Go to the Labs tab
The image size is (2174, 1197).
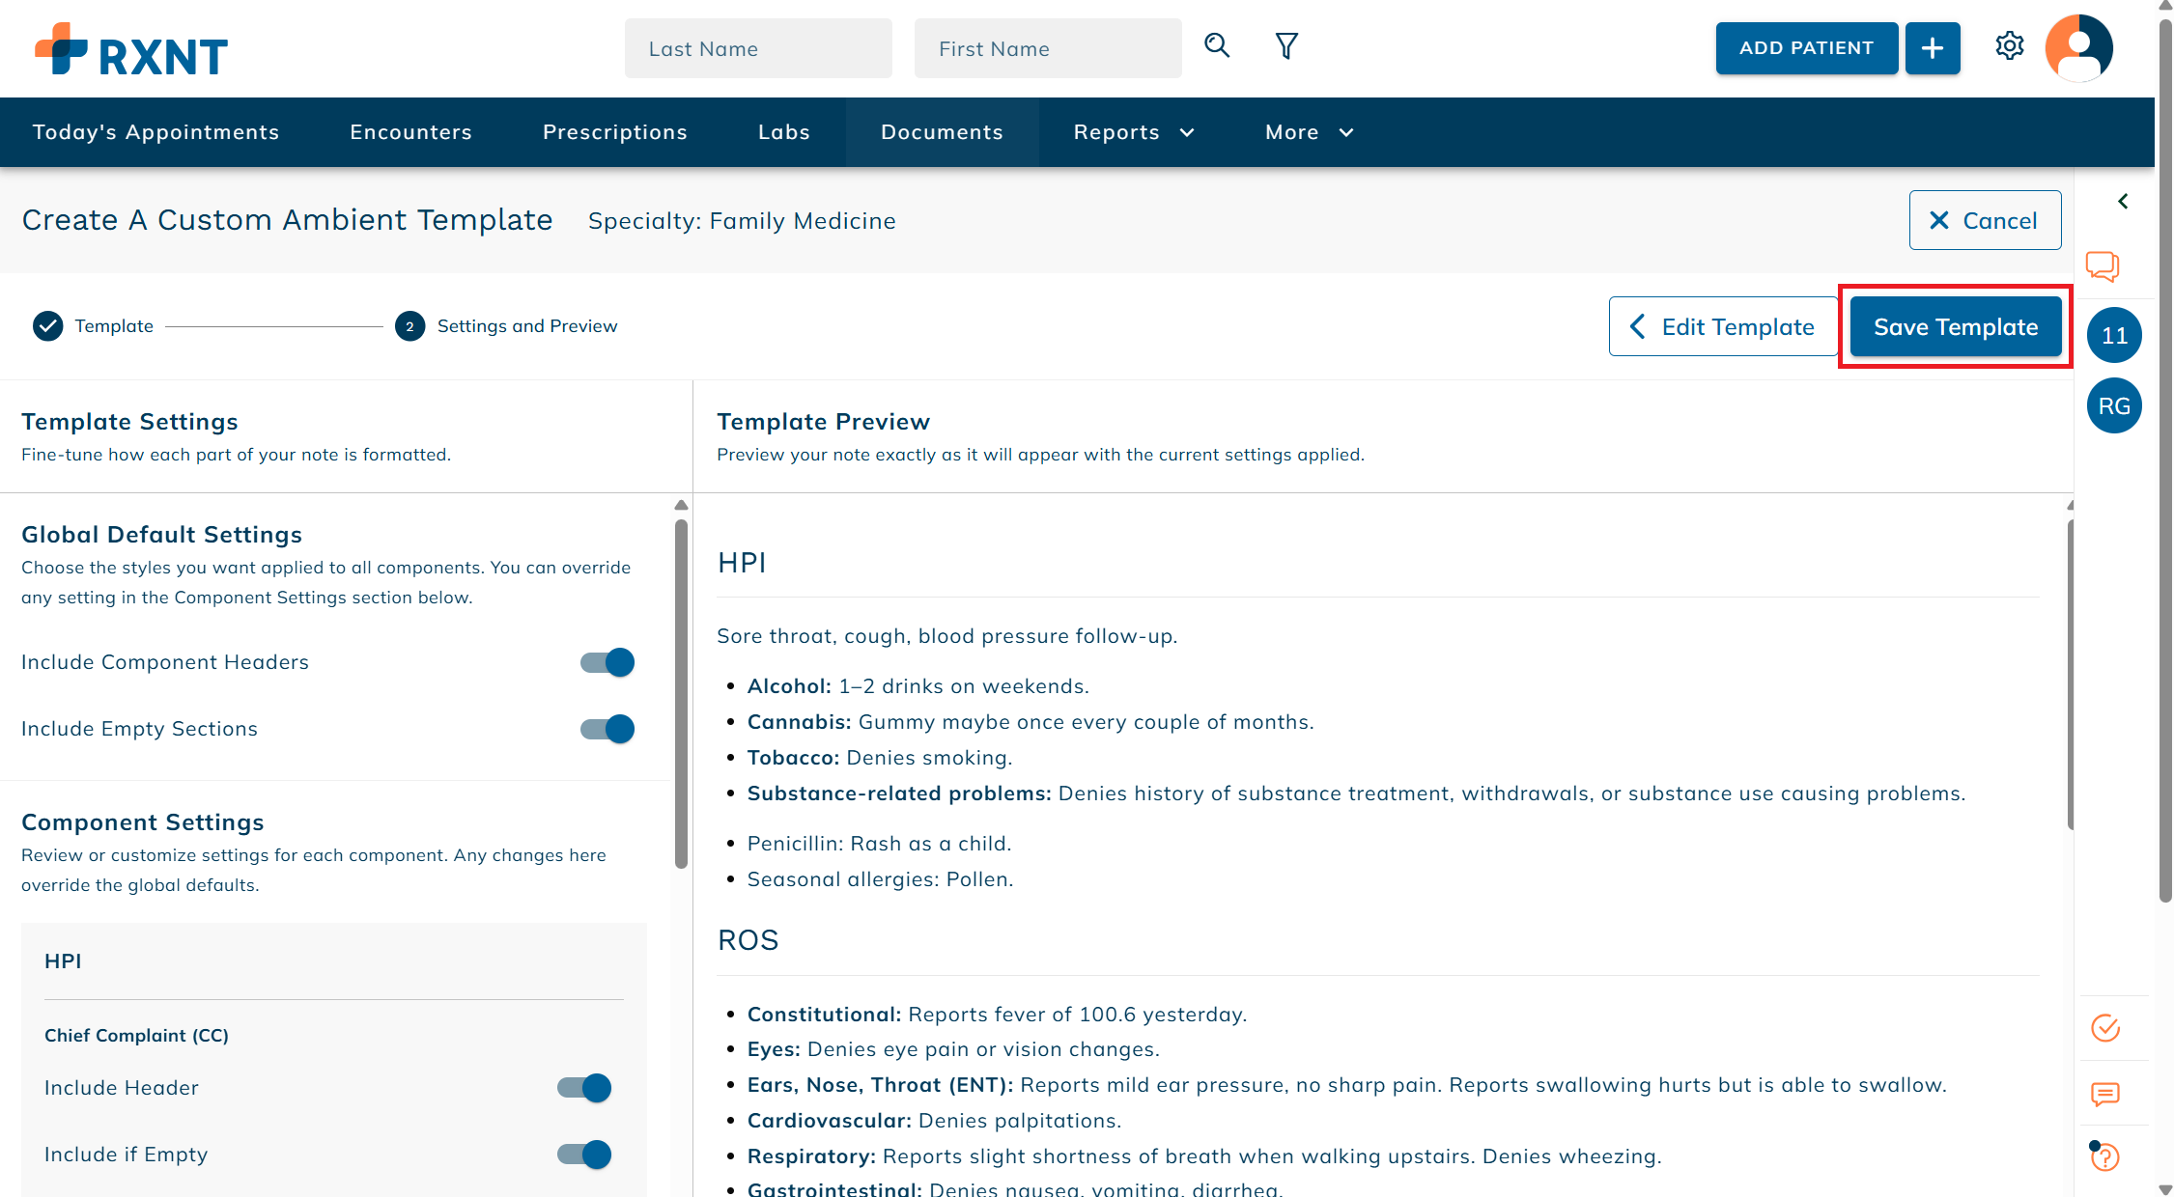(783, 132)
